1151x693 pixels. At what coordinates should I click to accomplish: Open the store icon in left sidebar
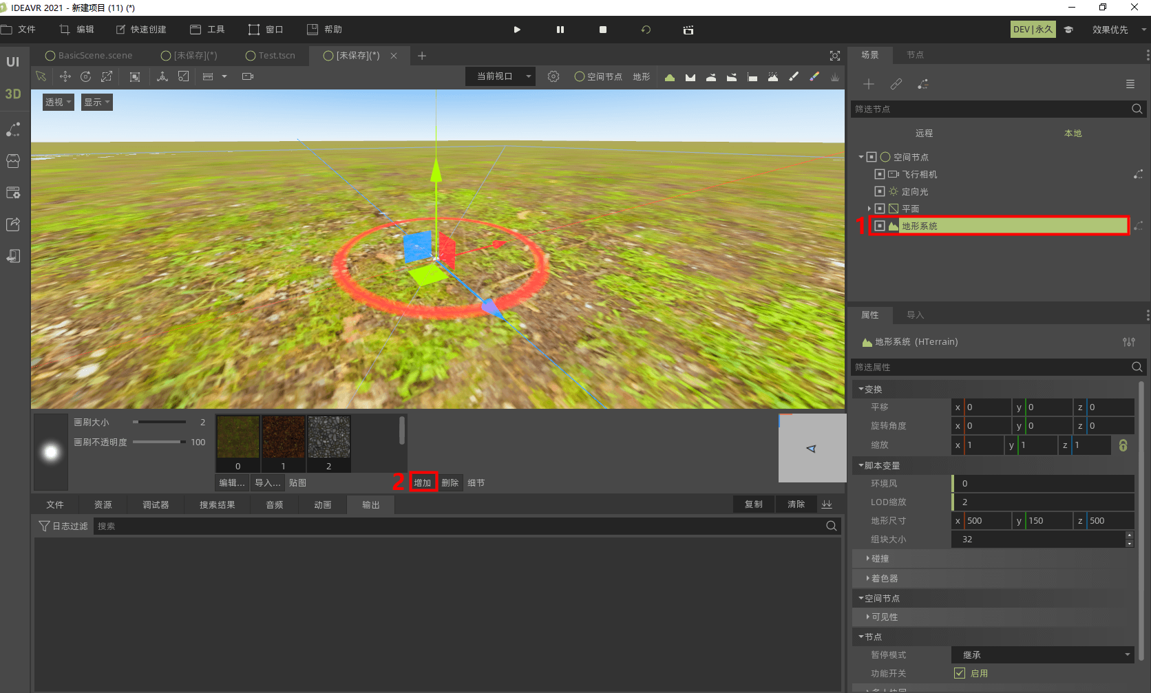[x=13, y=160]
